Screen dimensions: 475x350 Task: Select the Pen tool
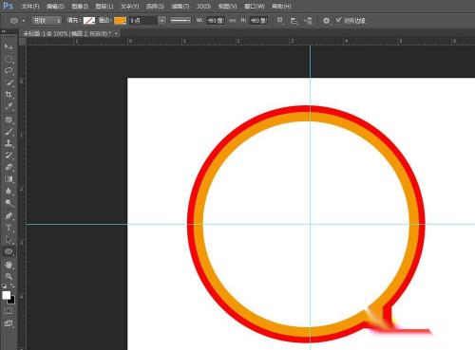click(9, 216)
